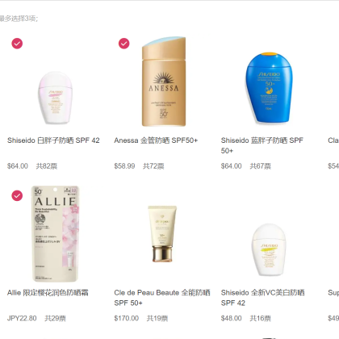Select the Shiseido VC whitening sunscreen image
339x339 pixels.
click(x=269, y=250)
